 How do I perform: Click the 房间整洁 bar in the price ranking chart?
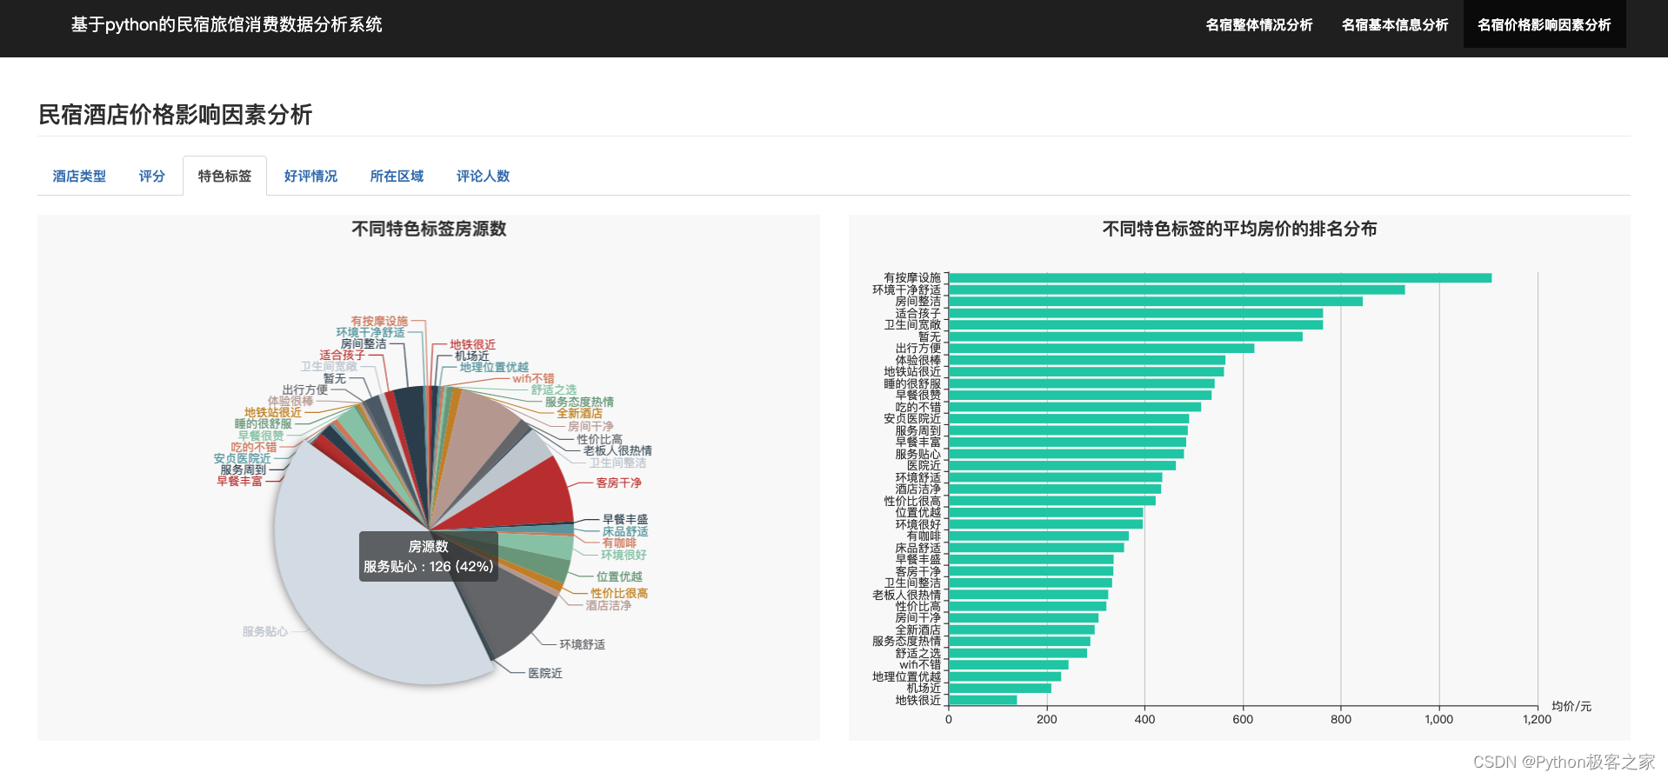[x=1156, y=302]
